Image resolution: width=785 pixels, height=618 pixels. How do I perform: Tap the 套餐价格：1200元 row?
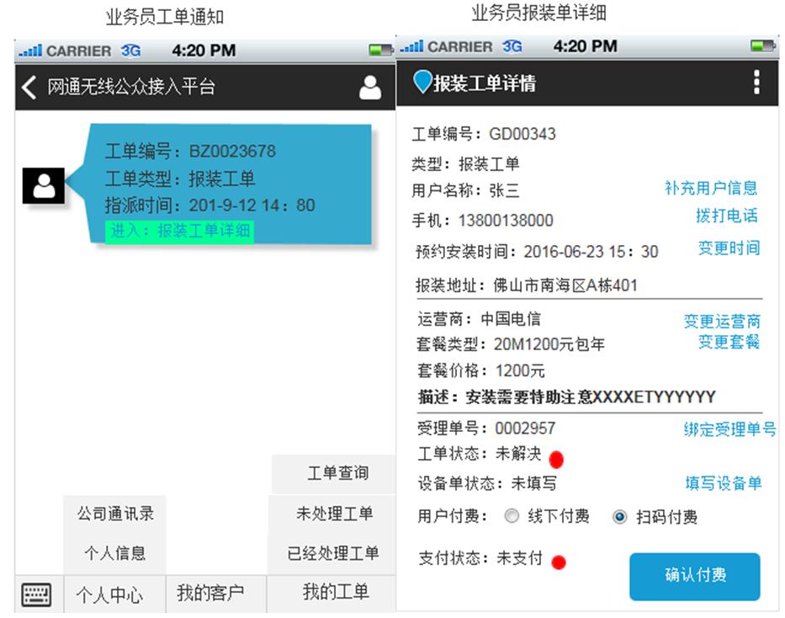[481, 370]
